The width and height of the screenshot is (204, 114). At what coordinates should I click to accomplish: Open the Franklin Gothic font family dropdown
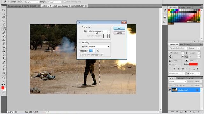178,48
